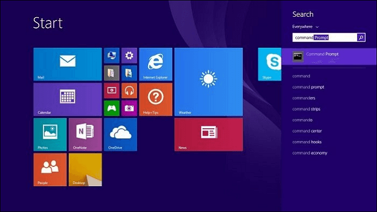Open the Music headphones tile
The height and width of the screenshot is (212, 377).
129,91
